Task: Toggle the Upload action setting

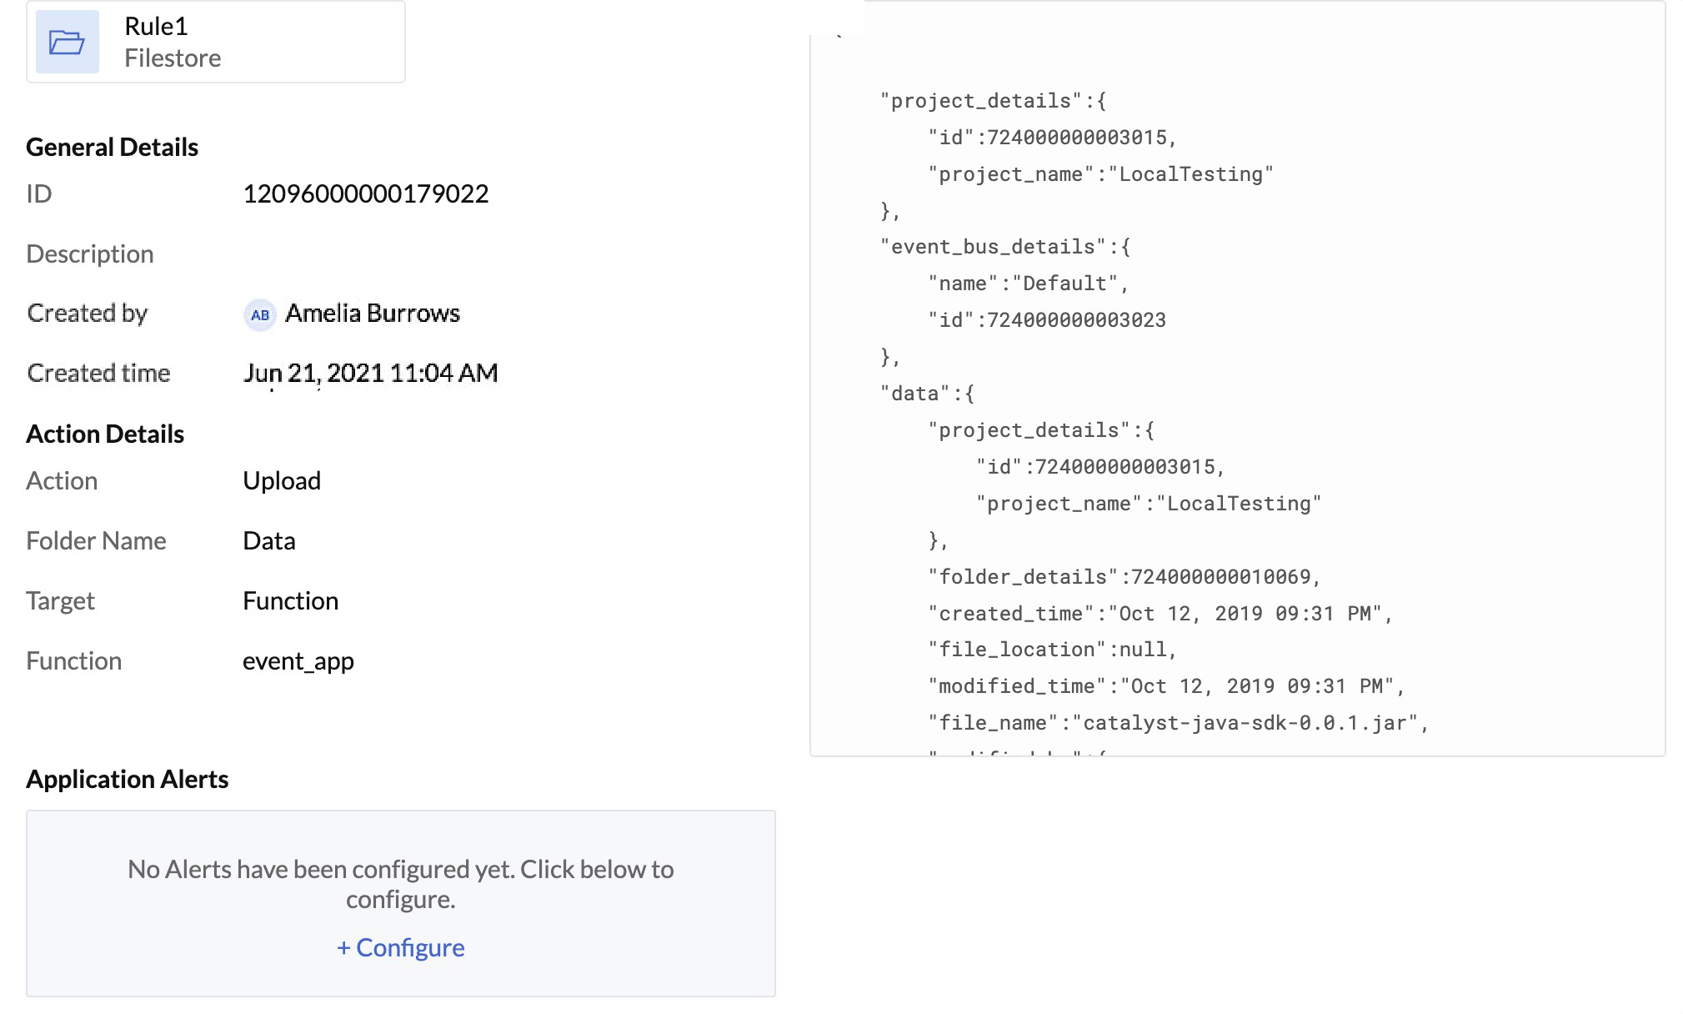Action: coord(281,480)
